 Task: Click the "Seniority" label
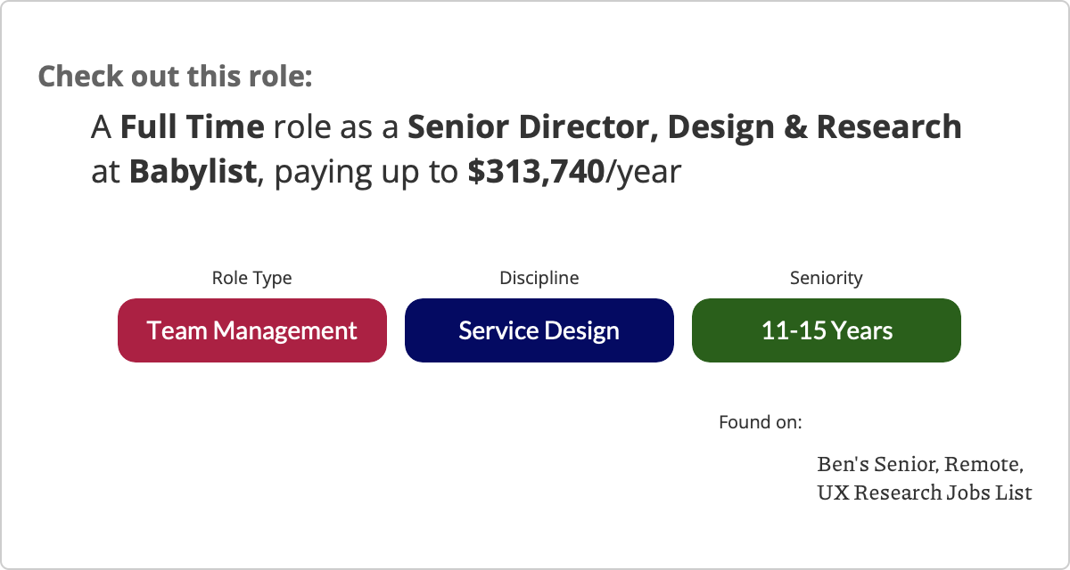point(827,278)
